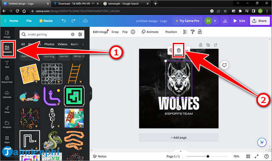Click Edit image

click(x=101, y=32)
